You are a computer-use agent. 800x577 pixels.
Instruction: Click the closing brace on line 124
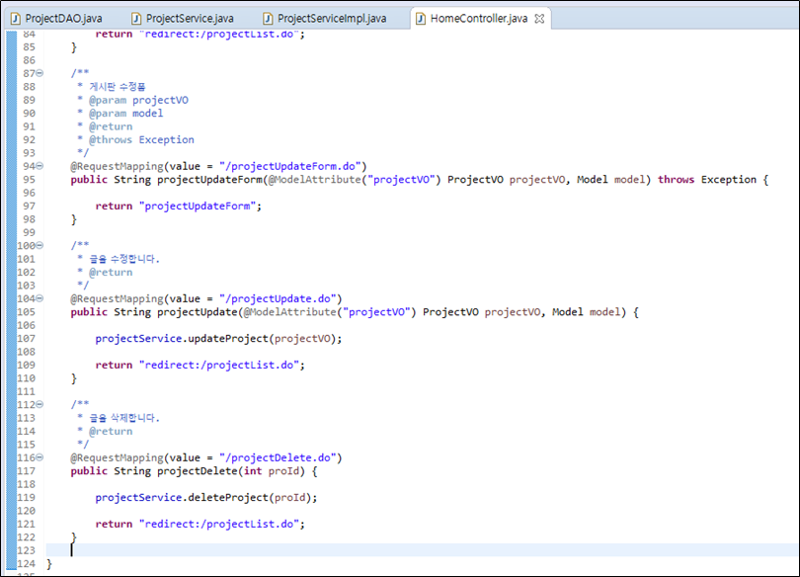(49, 564)
